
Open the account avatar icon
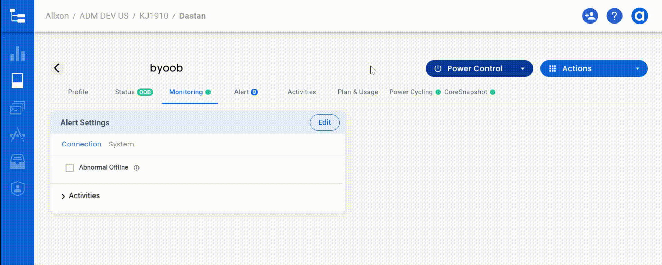[x=639, y=16]
